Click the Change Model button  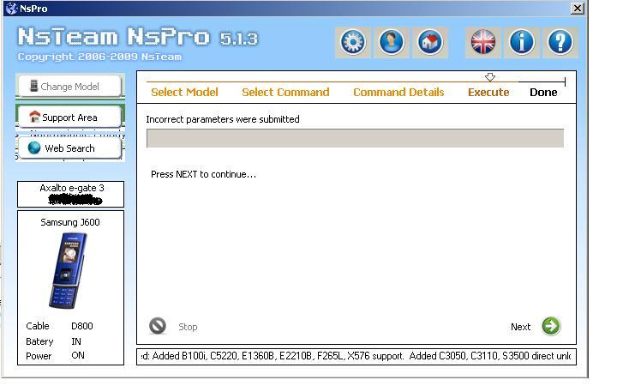click(69, 86)
